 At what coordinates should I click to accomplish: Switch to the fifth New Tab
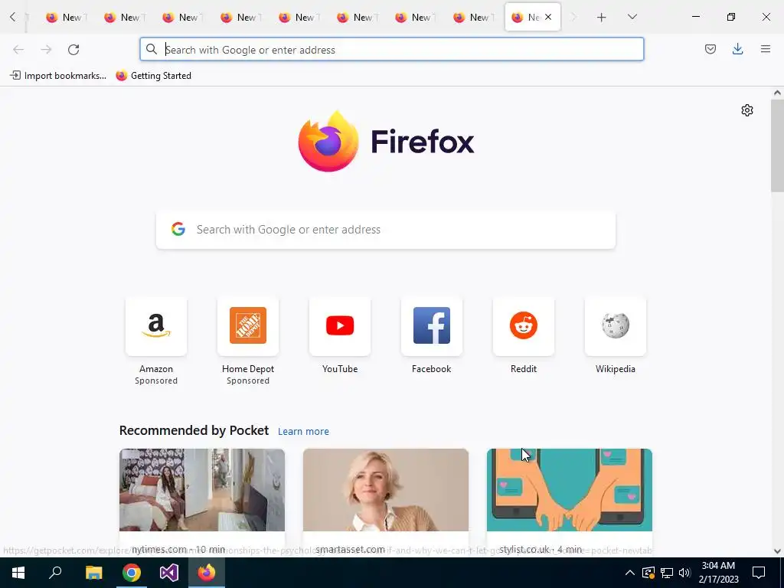(299, 18)
